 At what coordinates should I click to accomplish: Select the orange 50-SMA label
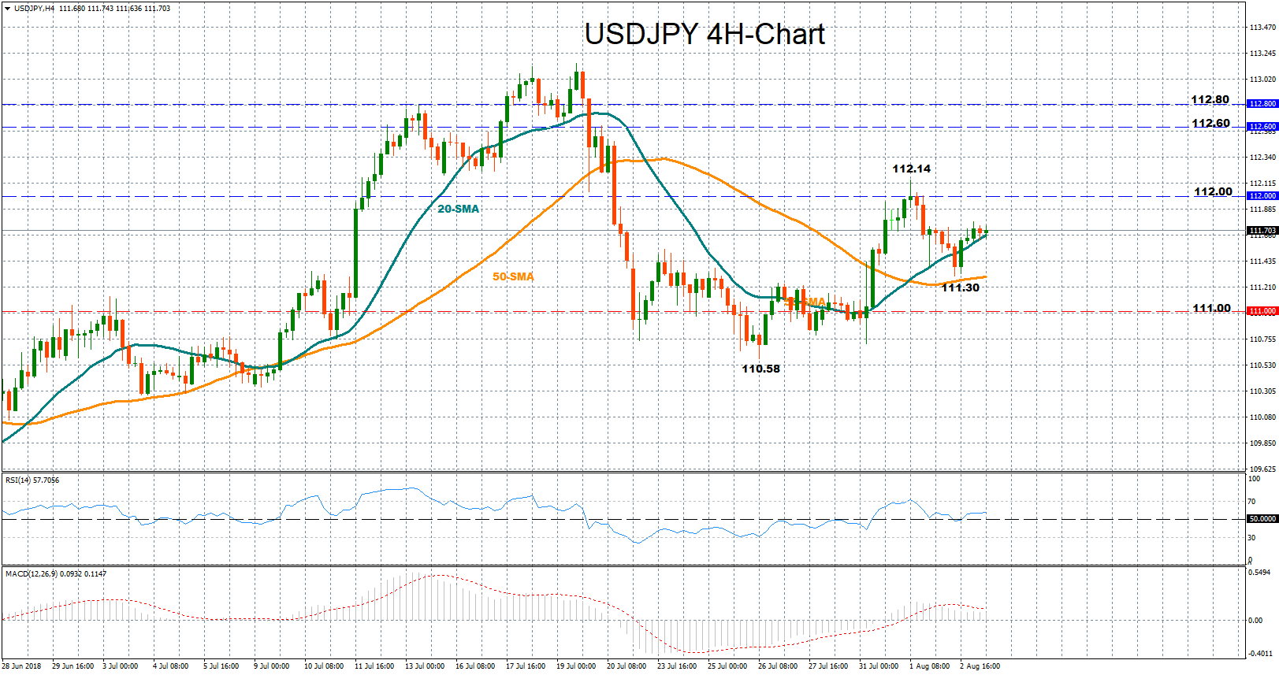(x=513, y=276)
